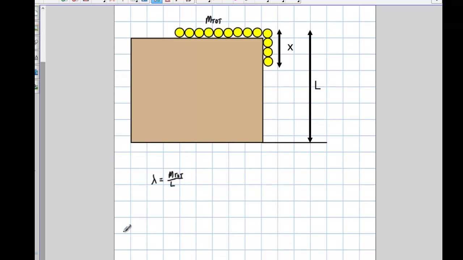The height and width of the screenshot is (260, 463).
Task: Select the floor line right of the table
Action: [295, 142]
